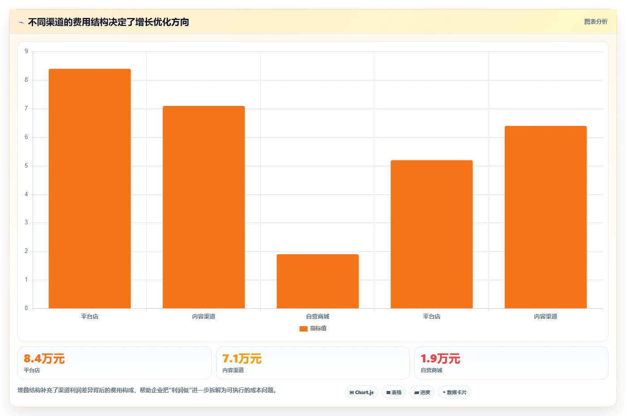Click the small icon before the chart title
This screenshot has width=626, height=416.
coord(21,22)
